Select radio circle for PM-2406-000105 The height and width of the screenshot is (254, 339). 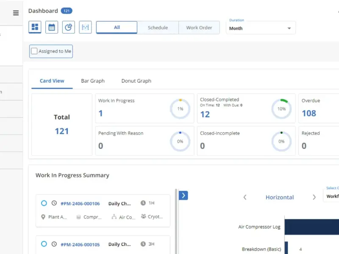[x=44, y=244]
